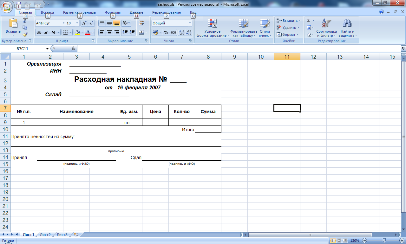The height and width of the screenshot is (244, 406).
Task: Open Условное форматирование menu
Action: 213,28
